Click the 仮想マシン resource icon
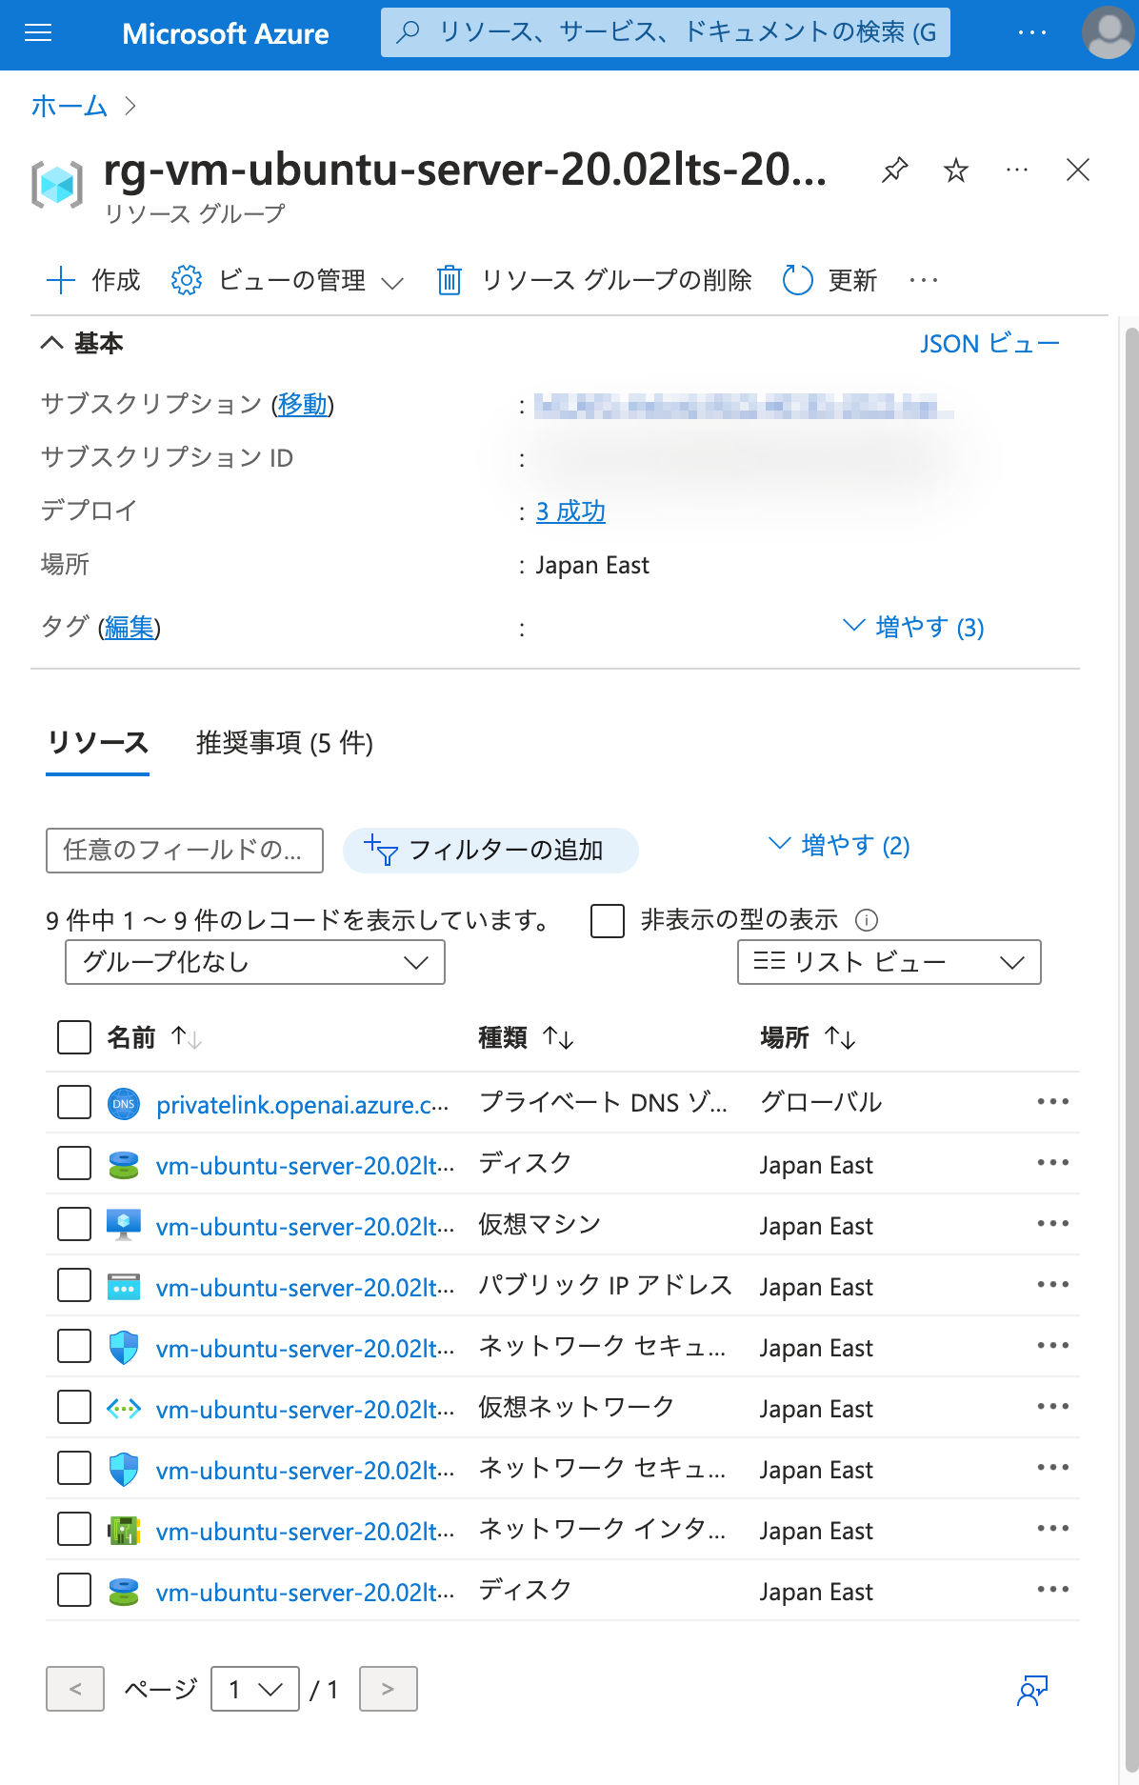This screenshot has height=1785, width=1139. coord(124,1225)
